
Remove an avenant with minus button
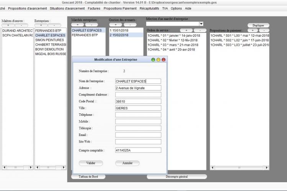[130, 25]
